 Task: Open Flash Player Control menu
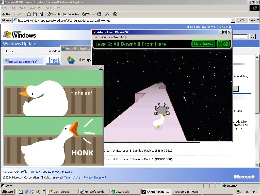(113, 37)
